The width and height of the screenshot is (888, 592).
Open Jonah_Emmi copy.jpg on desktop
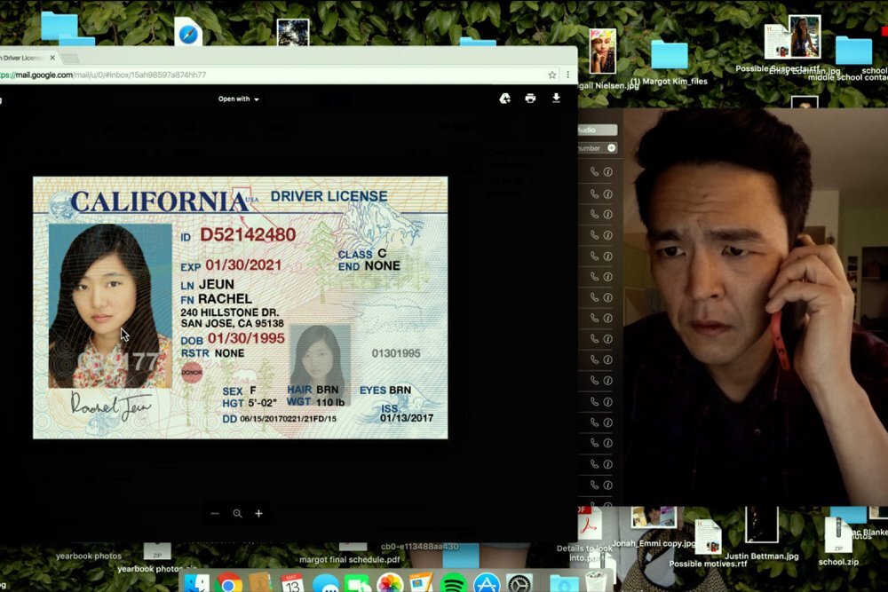click(654, 519)
